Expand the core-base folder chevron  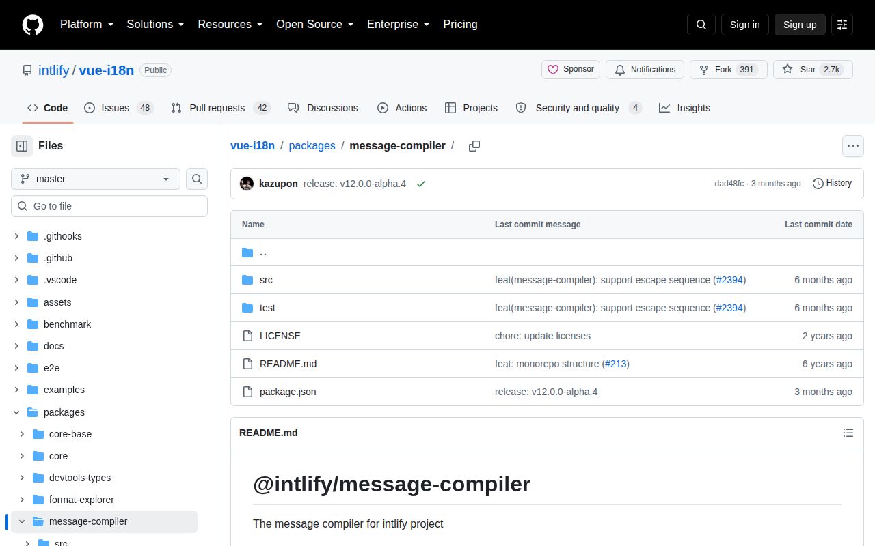22,434
